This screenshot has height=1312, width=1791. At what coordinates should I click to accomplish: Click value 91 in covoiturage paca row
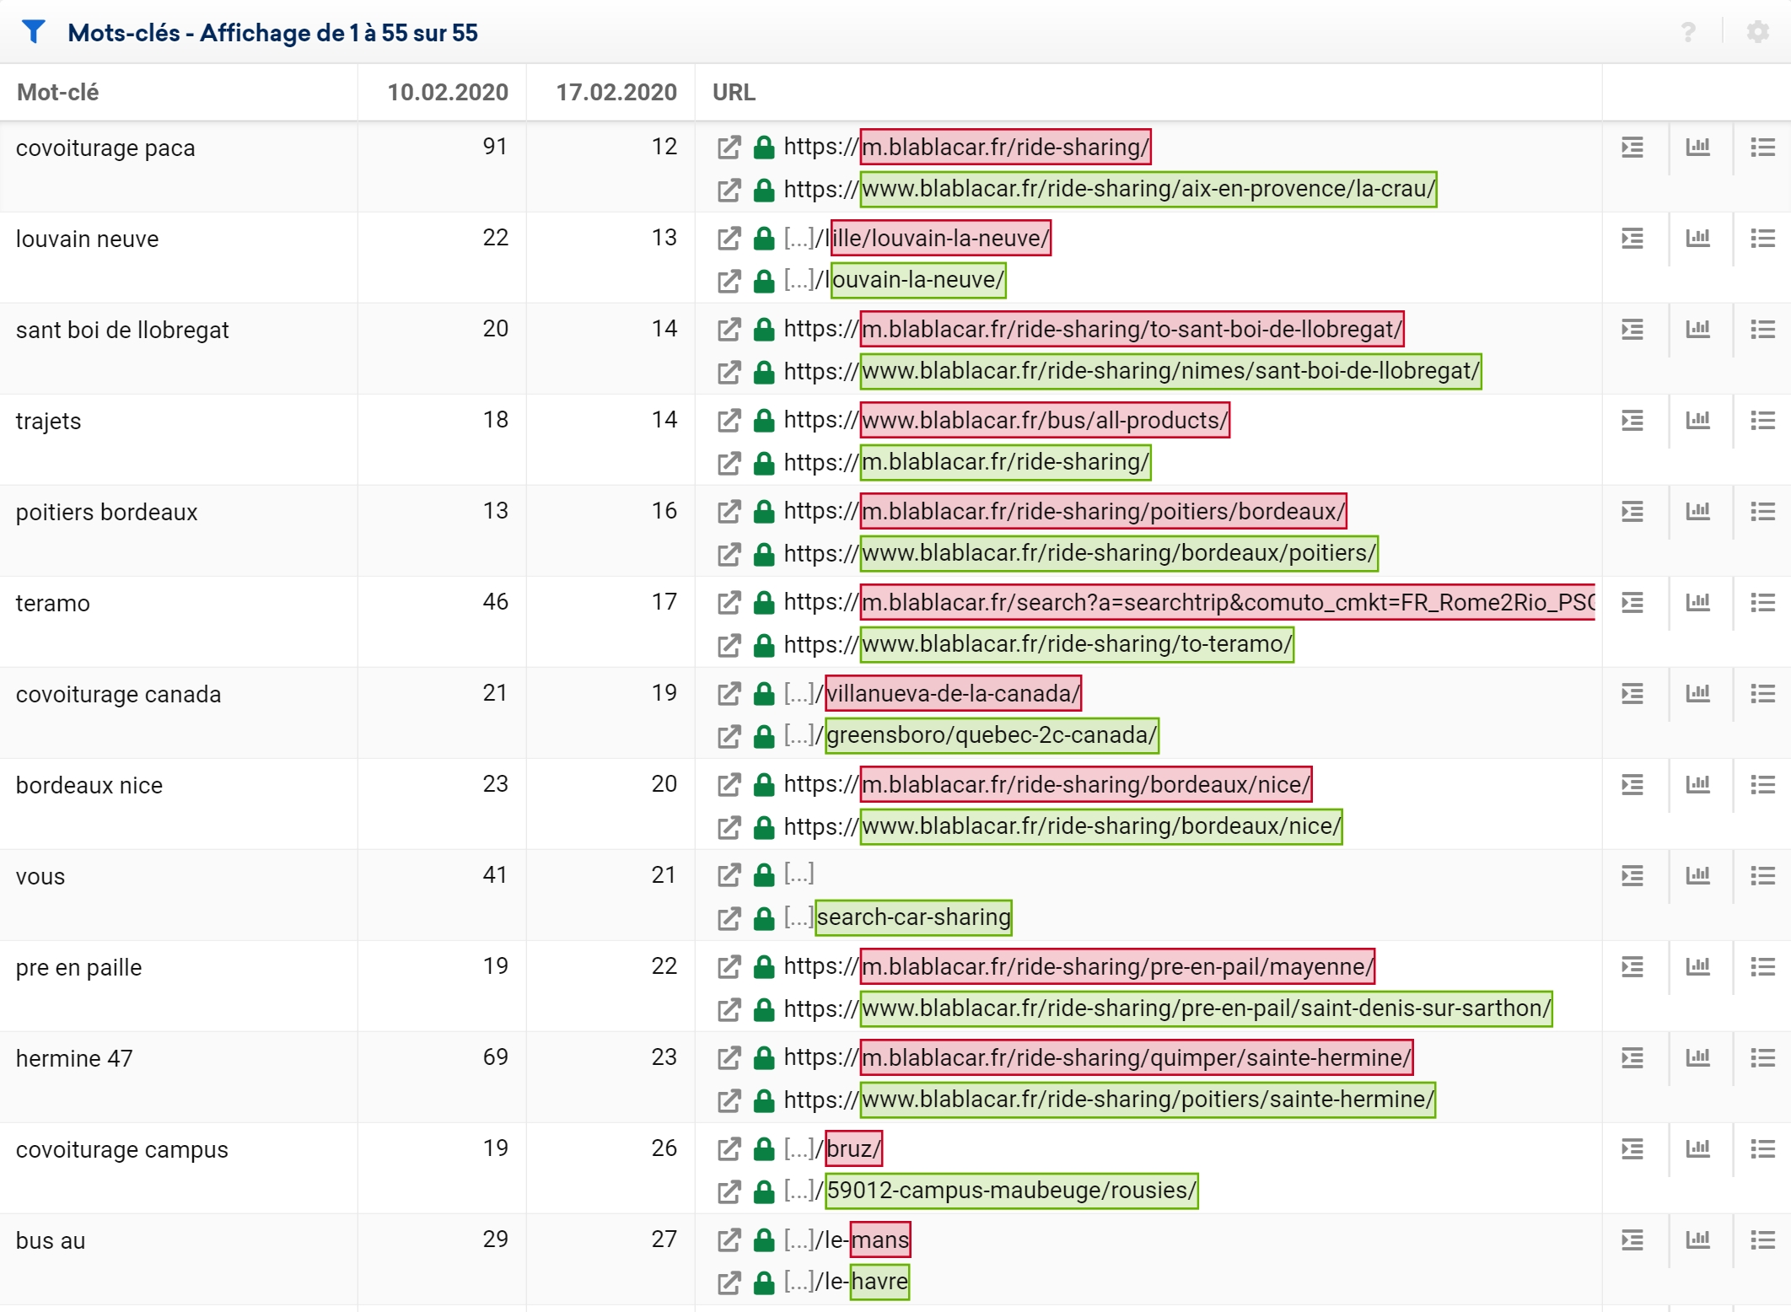(x=495, y=147)
